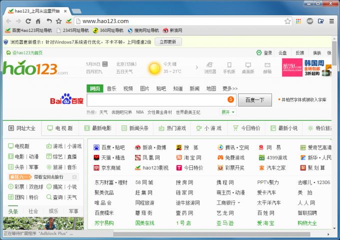Click the sun weather icon
The image size is (340, 240).
[154, 68]
